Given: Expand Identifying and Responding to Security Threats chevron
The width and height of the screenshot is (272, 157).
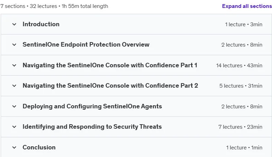Looking at the screenshot, I should coord(14,127).
